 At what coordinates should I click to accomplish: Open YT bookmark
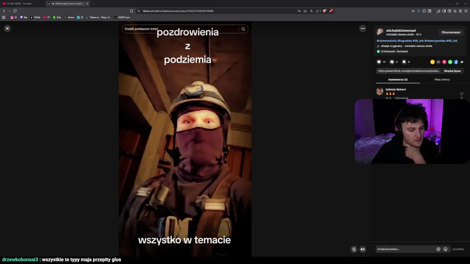tap(47, 17)
